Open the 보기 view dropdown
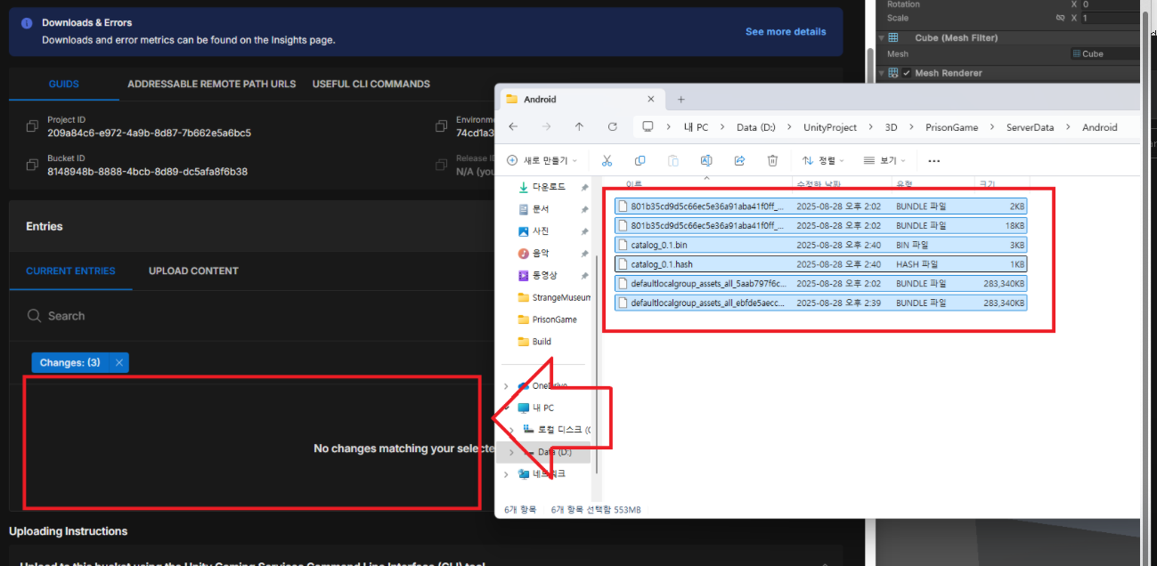 tap(884, 160)
